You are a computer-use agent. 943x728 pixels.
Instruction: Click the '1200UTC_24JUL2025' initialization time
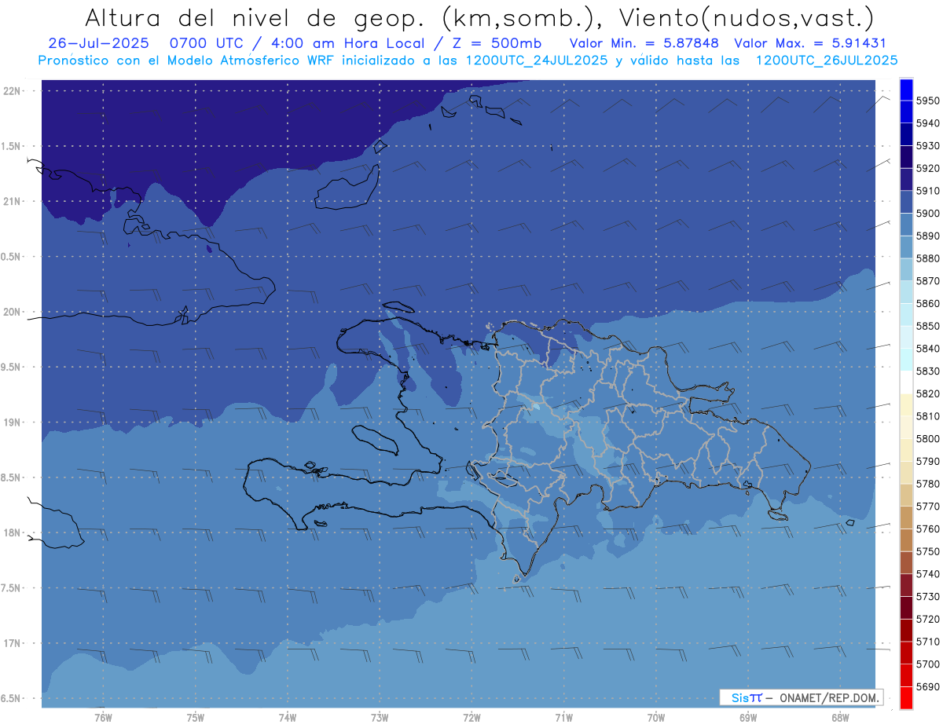point(537,60)
